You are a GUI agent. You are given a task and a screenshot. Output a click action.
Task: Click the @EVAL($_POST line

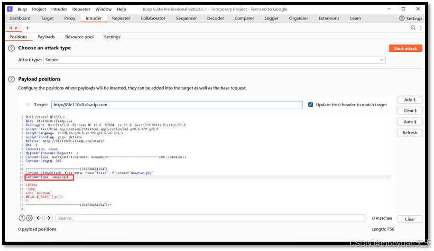[45, 197]
